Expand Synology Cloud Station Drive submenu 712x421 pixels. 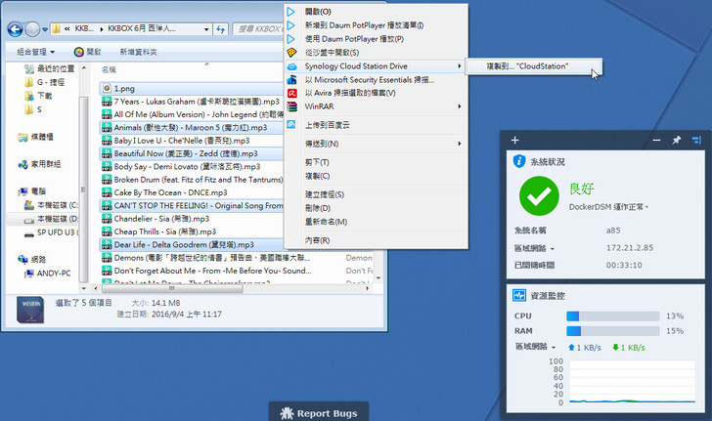point(376,66)
